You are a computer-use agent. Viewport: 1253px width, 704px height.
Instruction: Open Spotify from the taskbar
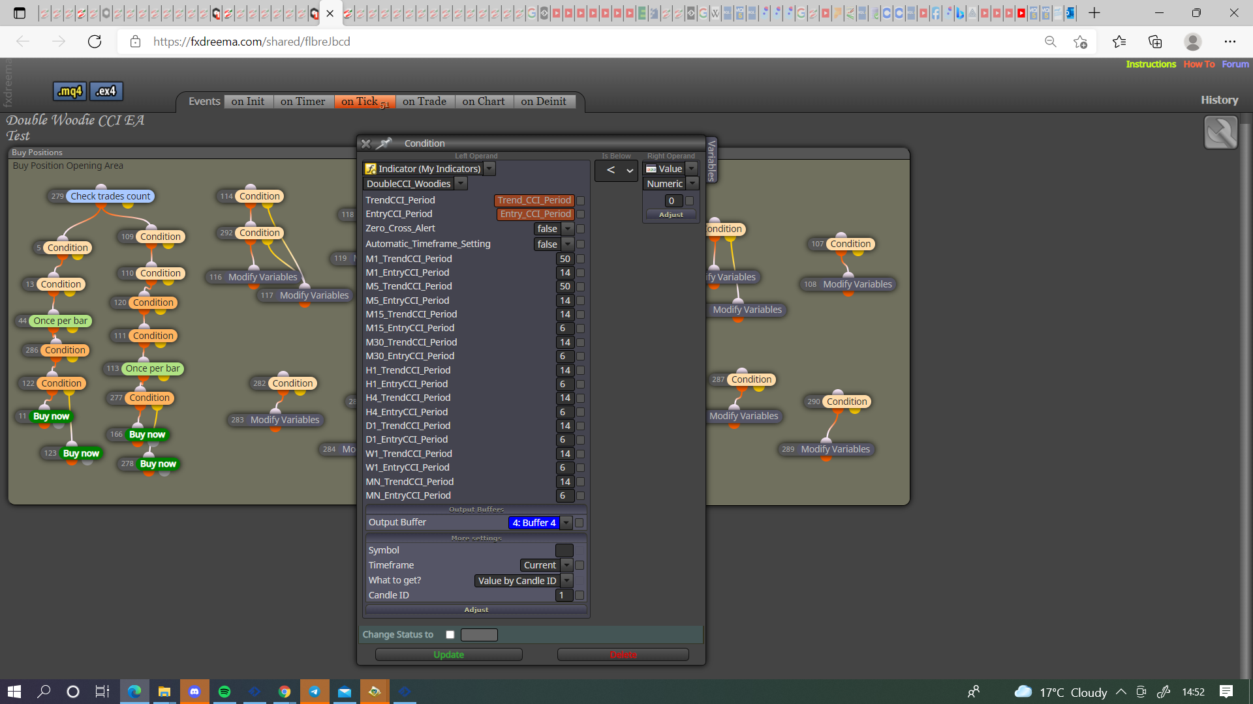tap(224, 692)
